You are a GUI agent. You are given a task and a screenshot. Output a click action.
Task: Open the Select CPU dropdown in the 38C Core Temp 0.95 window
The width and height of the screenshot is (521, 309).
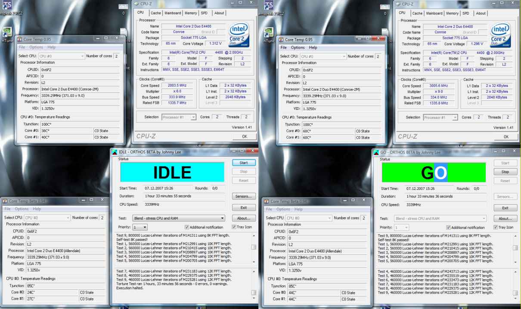62,56
